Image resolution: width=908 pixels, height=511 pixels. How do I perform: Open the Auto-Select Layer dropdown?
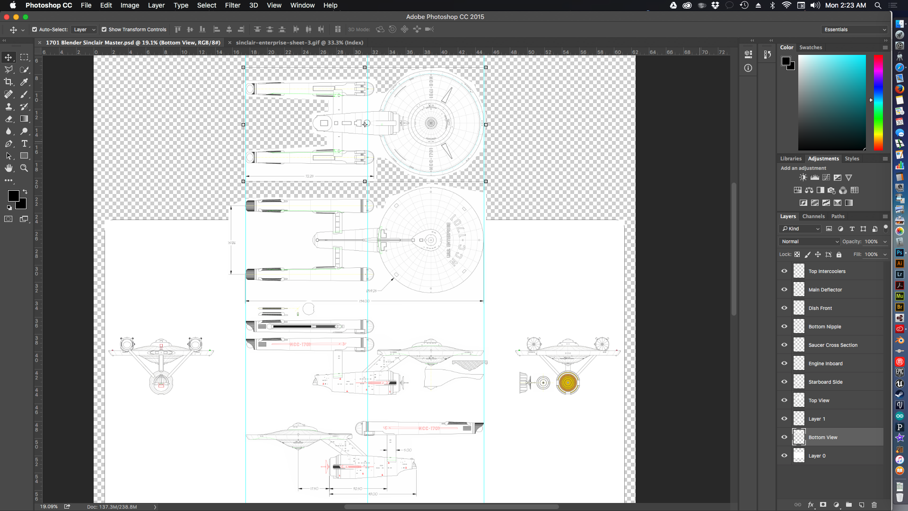click(x=84, y=29)
